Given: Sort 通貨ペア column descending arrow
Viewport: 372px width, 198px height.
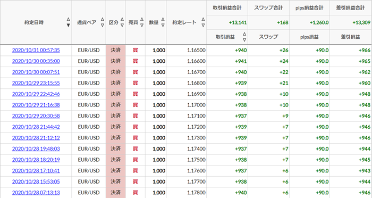Looking at the screenshot, I should pos(103,25).
